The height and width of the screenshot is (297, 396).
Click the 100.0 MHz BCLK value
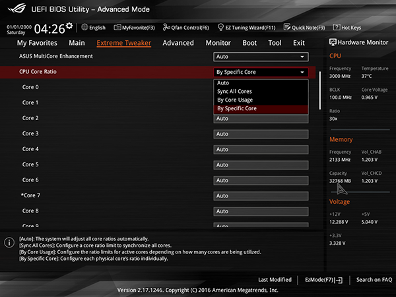coord(340,97)
